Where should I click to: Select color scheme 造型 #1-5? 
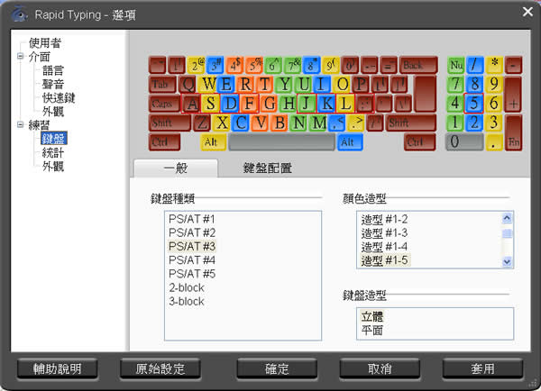pos(384,260)
